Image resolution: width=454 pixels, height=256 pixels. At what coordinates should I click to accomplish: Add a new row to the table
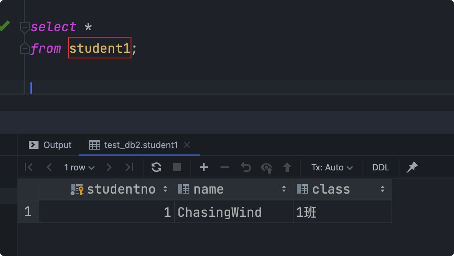click(x=204, y=167)
